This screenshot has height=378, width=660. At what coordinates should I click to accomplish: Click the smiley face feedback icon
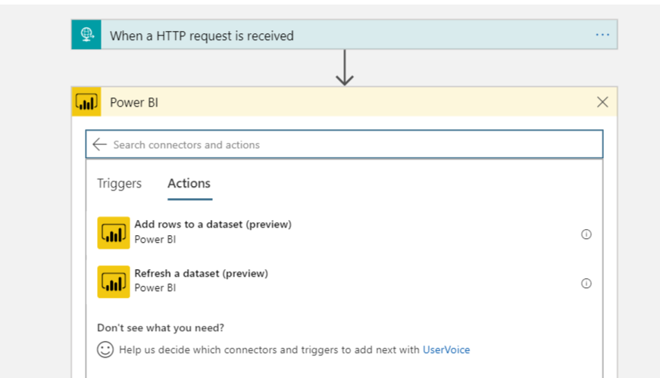click(105, 350)
